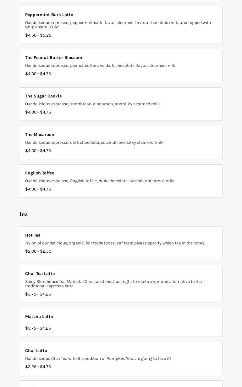Click the Hot Tea $2.00 - $2.50 price
The image size is (242, 387).
point(38,251)
